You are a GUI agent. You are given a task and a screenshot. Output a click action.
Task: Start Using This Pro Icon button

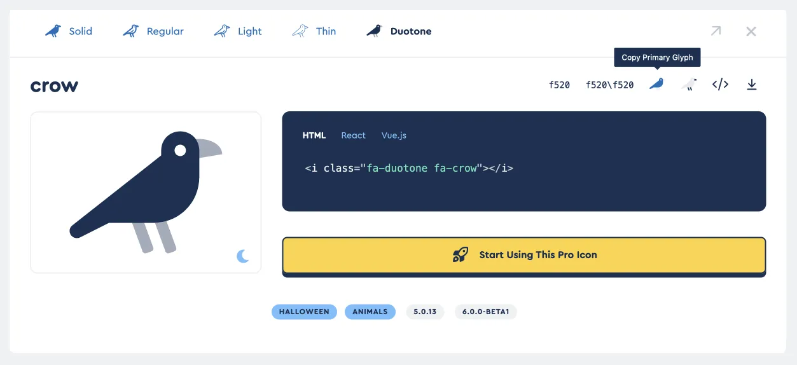[523, 255]
